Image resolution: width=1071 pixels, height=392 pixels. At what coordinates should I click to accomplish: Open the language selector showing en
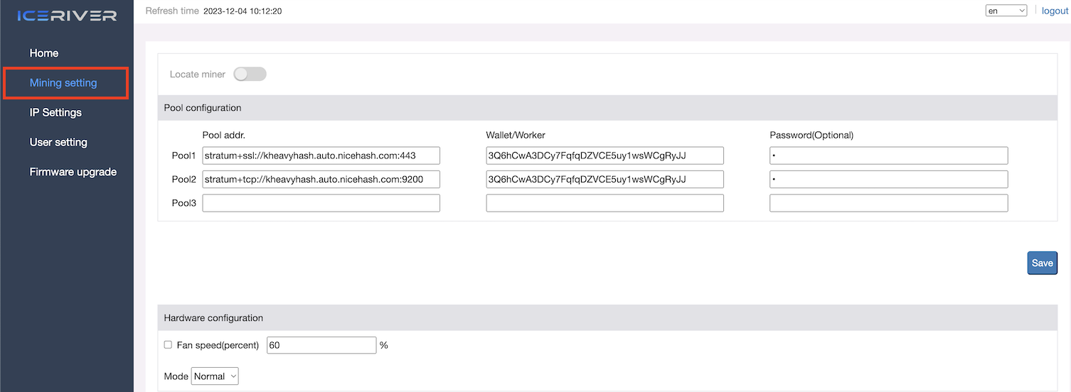(x=1006, y=11)
